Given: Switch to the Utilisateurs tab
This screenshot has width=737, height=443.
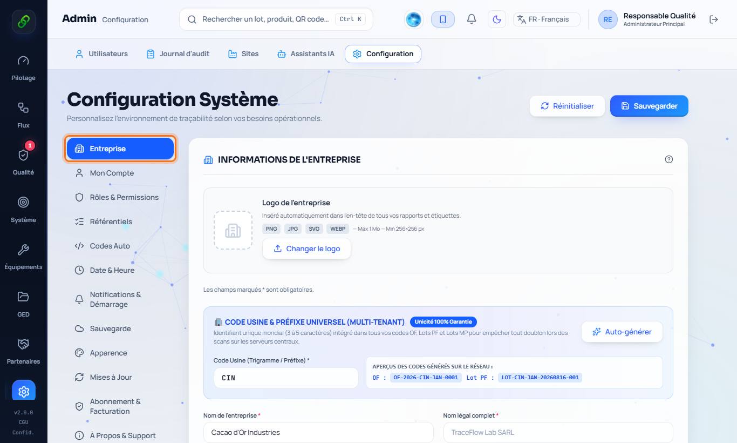Looking at the screenshot, I should [x=101, y=54].
